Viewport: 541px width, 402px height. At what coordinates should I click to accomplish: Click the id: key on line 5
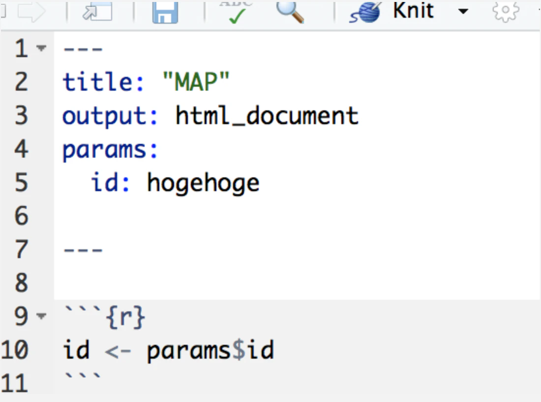pos(110,182)
